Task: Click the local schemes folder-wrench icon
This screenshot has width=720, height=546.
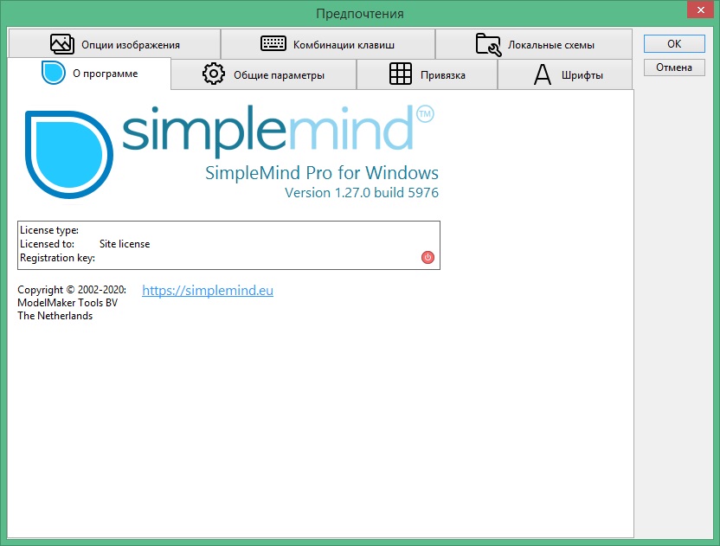Action: pos(488,44)
